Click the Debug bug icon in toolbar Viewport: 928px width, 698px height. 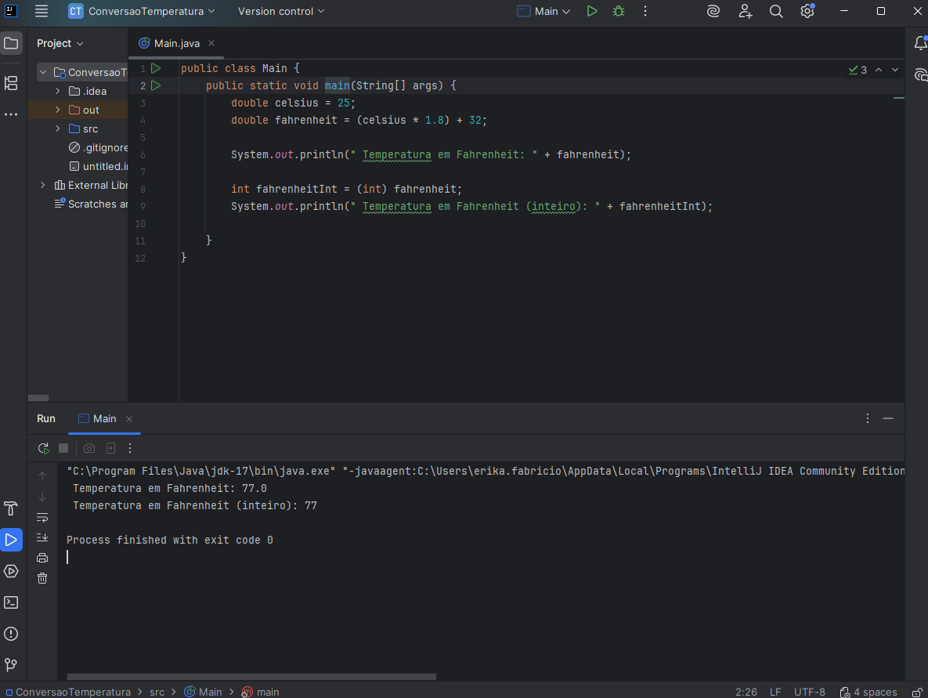tap(619, 11)
